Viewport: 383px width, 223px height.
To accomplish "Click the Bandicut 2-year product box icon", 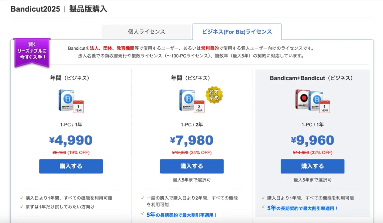I will (187, 100).
